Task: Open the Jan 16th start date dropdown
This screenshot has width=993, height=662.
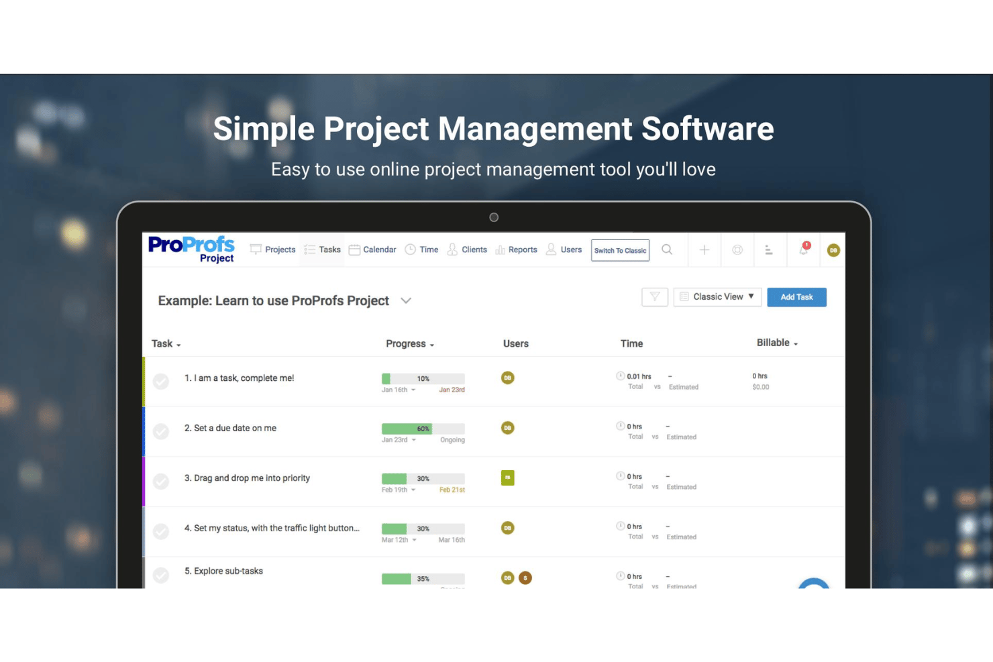Action: point(399,390)
